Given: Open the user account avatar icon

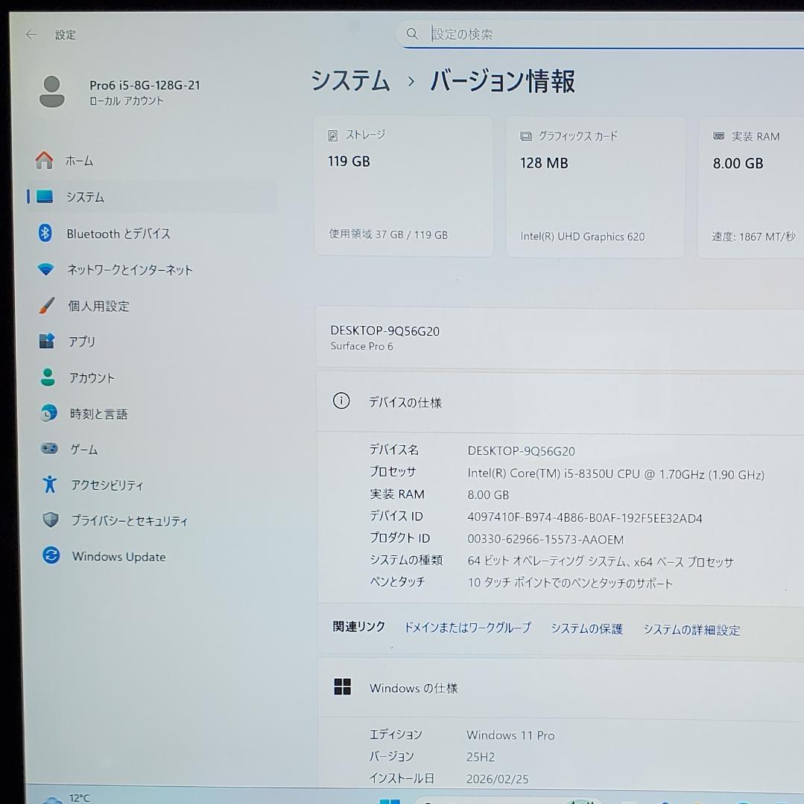Looking at the screenshot, I should 52,92.
